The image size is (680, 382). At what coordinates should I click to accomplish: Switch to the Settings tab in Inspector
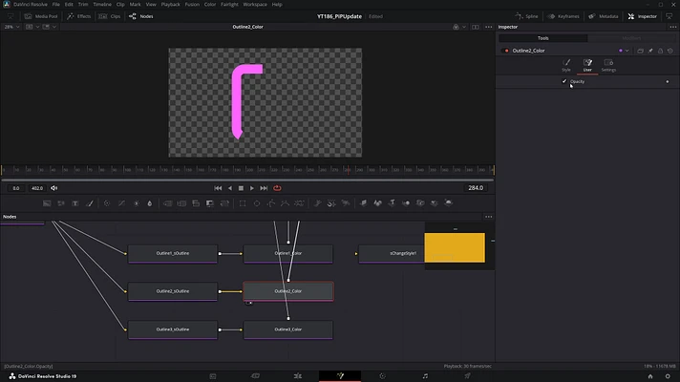(x=608, y=65)
